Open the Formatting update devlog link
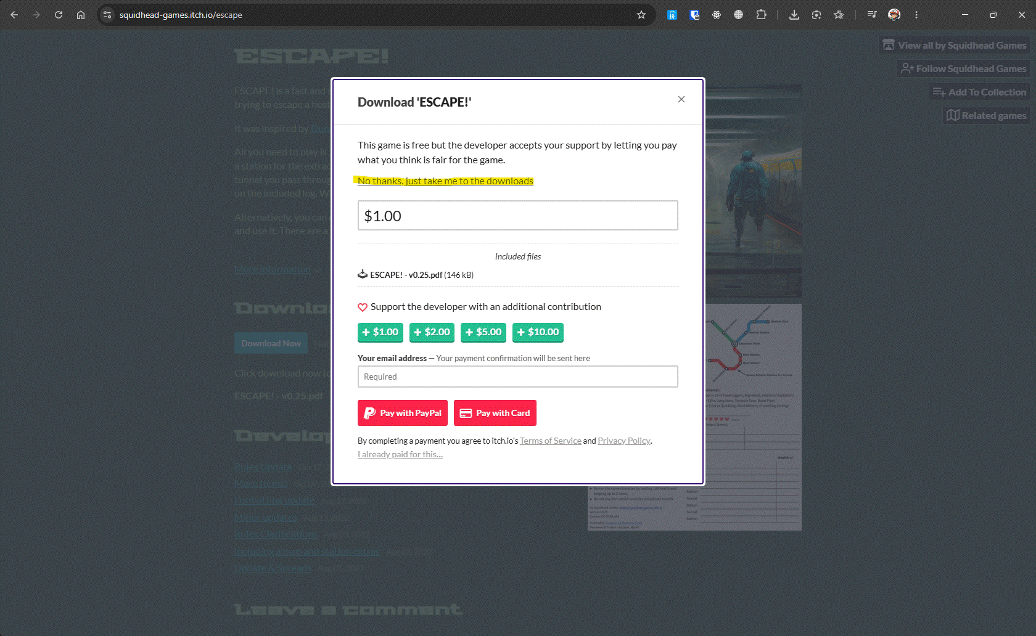1036x636 pixels. 274,500
